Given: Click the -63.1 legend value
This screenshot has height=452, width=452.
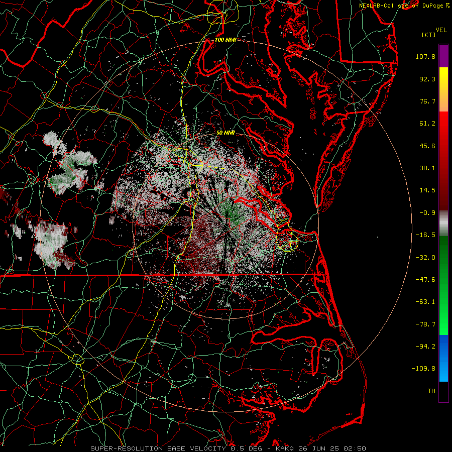Looking at the screenshot, I should pyautogui.click(x=425, y=302).
